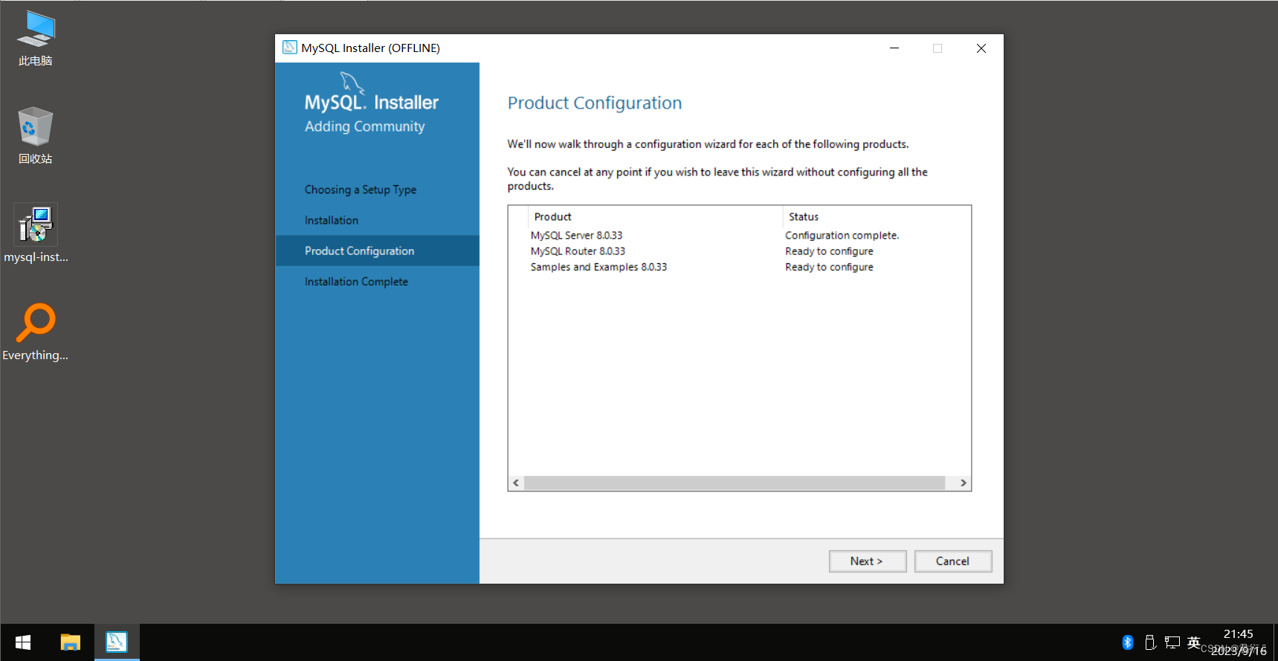Select the Installation Complete sidebar step
This screenshot has height=661, width=1278.
[356, 282]
